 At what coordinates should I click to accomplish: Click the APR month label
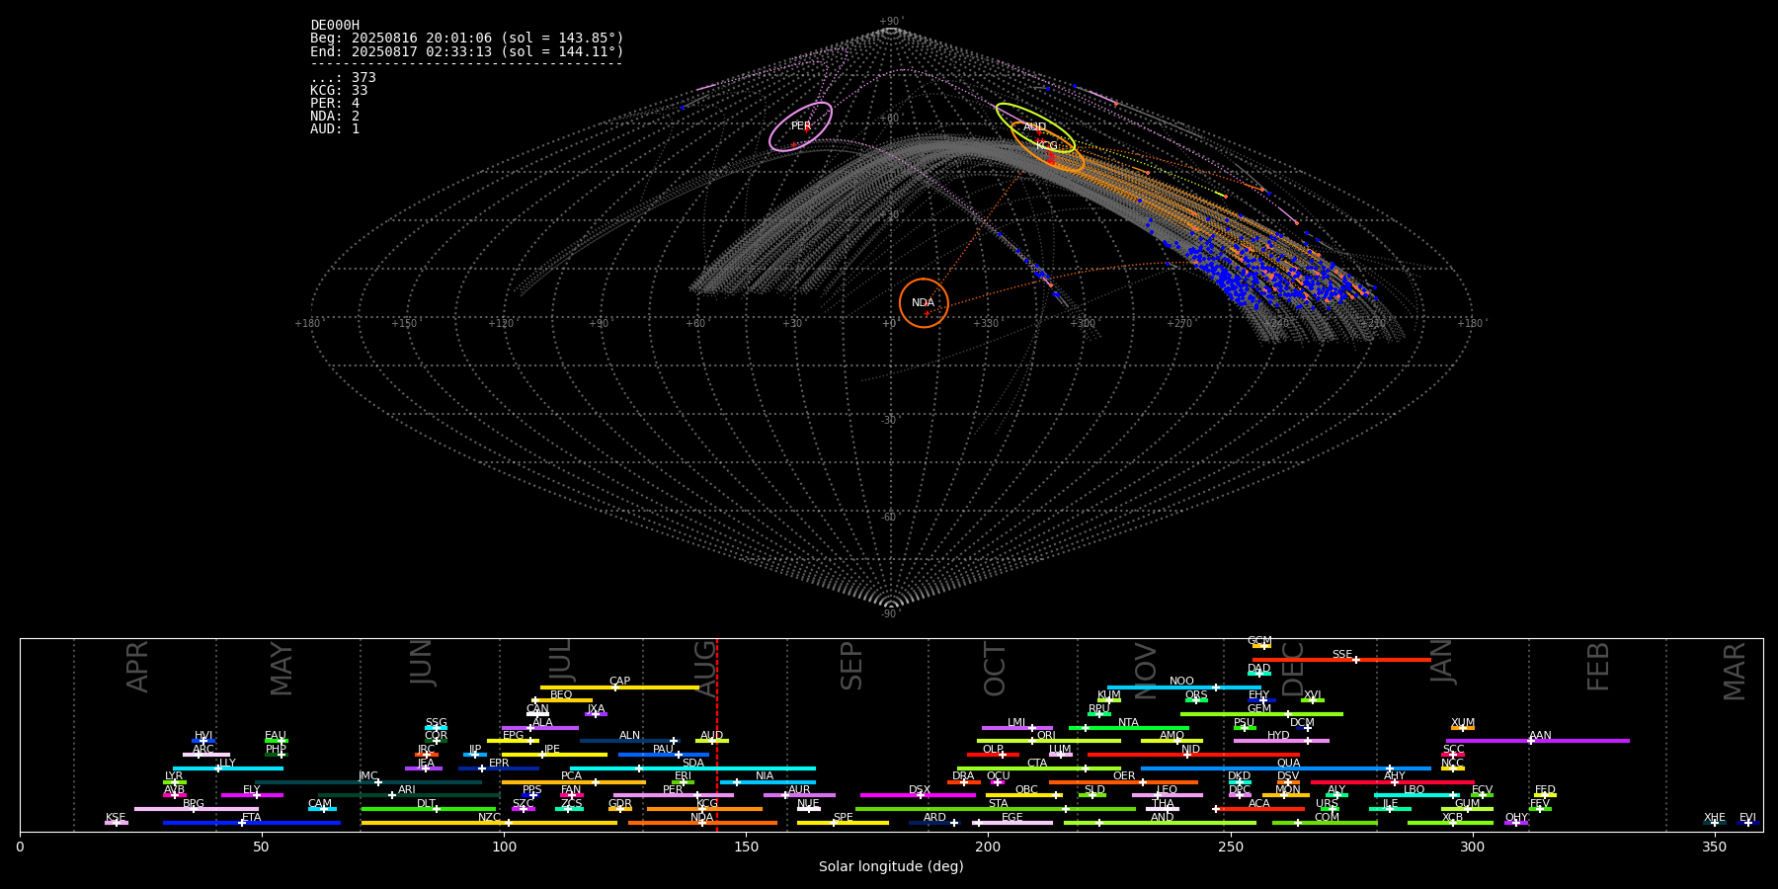pyautogui.click(x=138, y=667)
